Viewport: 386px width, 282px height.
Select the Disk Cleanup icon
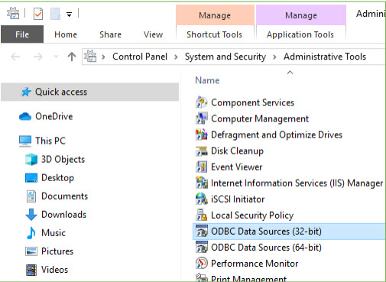click(202, 151)
